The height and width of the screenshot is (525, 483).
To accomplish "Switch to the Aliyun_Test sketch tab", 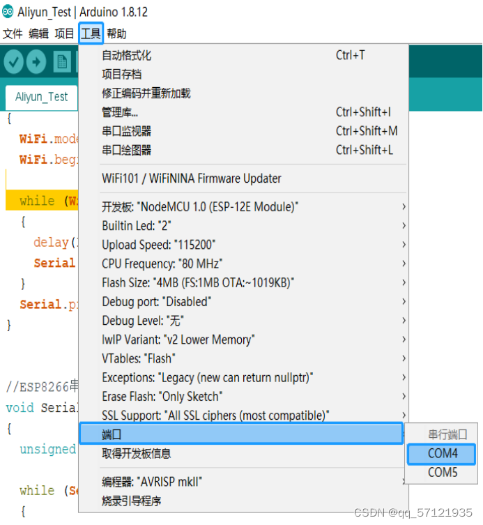I will tap(42, 97).
